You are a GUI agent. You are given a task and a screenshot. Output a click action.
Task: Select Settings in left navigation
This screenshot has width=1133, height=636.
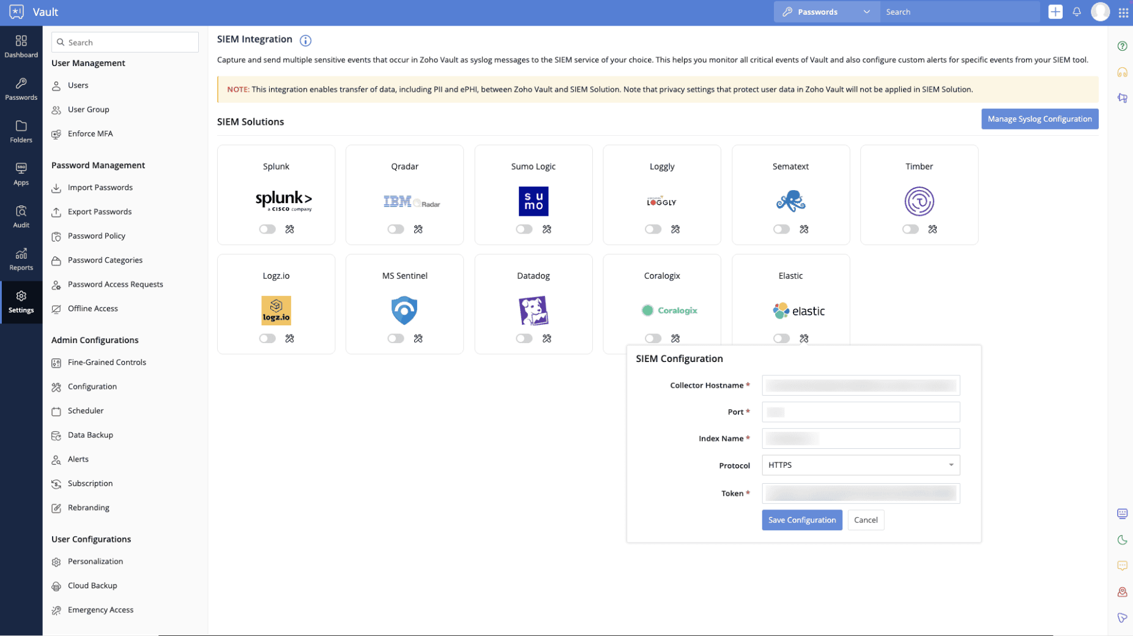coord(21,302)
